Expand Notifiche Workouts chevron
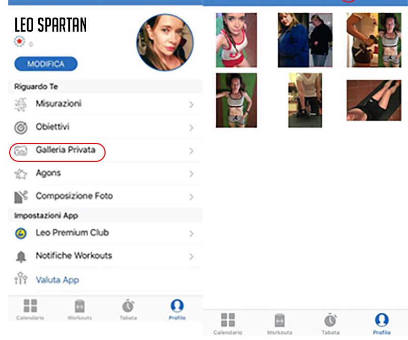Screen dimensions: 408x340 click(191, 257)
